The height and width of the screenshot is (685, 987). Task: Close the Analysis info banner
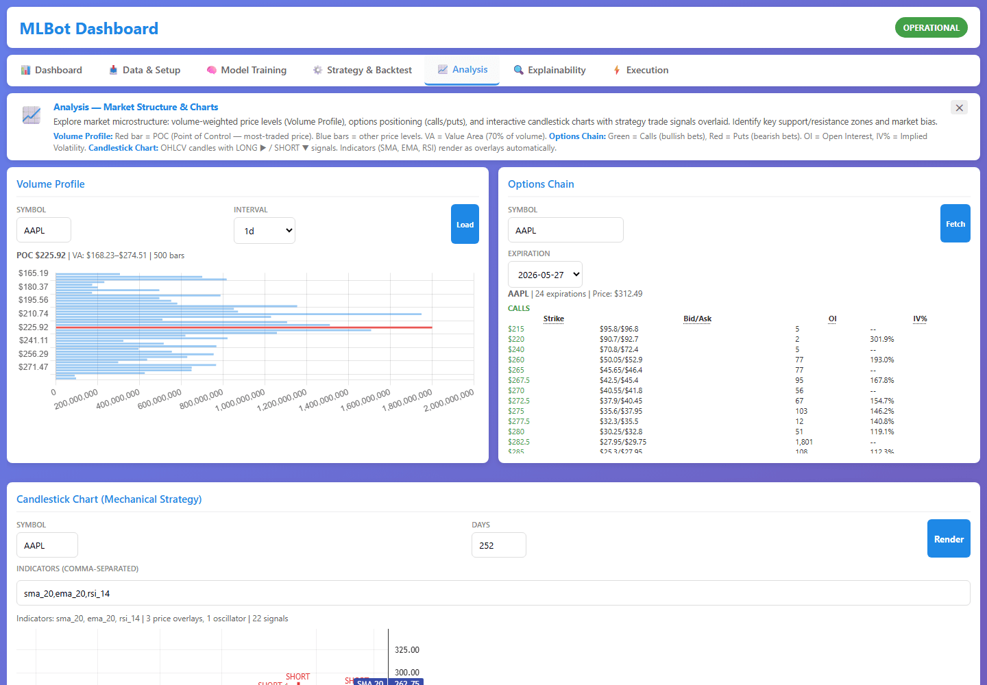pos(959,108)
